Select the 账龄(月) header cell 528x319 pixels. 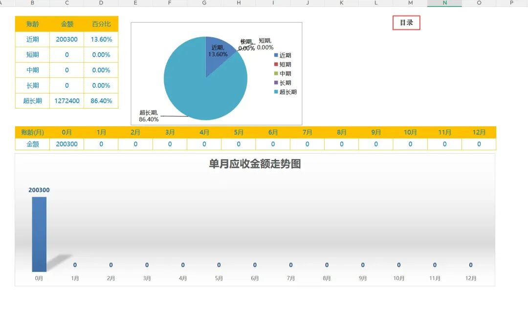tap(32, 132)
